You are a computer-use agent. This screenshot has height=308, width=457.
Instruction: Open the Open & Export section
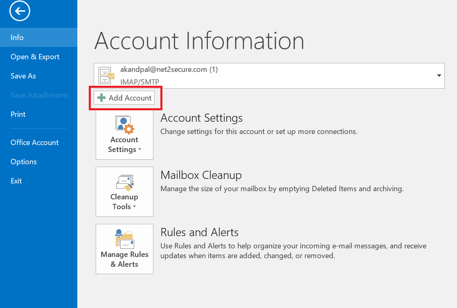coord(35,56)
